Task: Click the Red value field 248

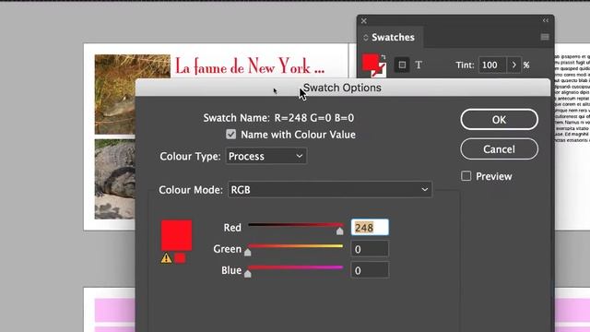Action: (370, 228)
